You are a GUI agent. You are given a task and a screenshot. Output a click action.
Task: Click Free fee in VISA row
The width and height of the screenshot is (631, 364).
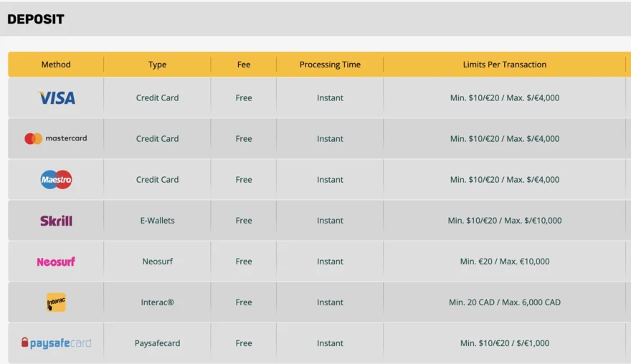click(x=244, y=97)
